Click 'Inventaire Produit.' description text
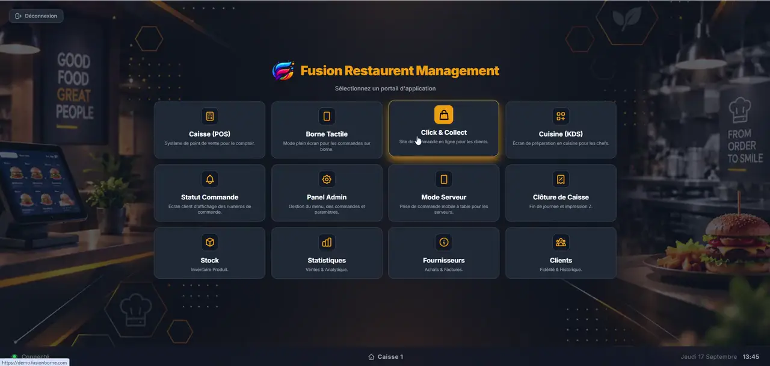 click(x=209, y=270)
